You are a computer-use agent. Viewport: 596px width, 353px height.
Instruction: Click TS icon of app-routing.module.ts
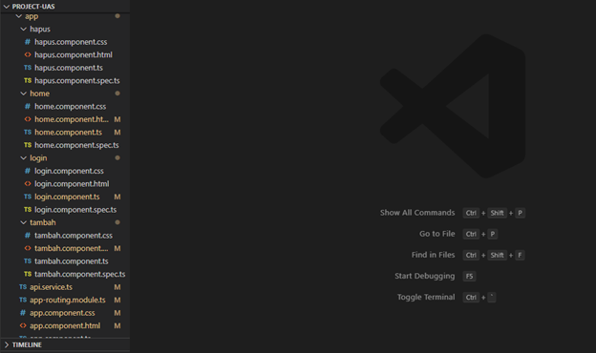coord(23,300)
